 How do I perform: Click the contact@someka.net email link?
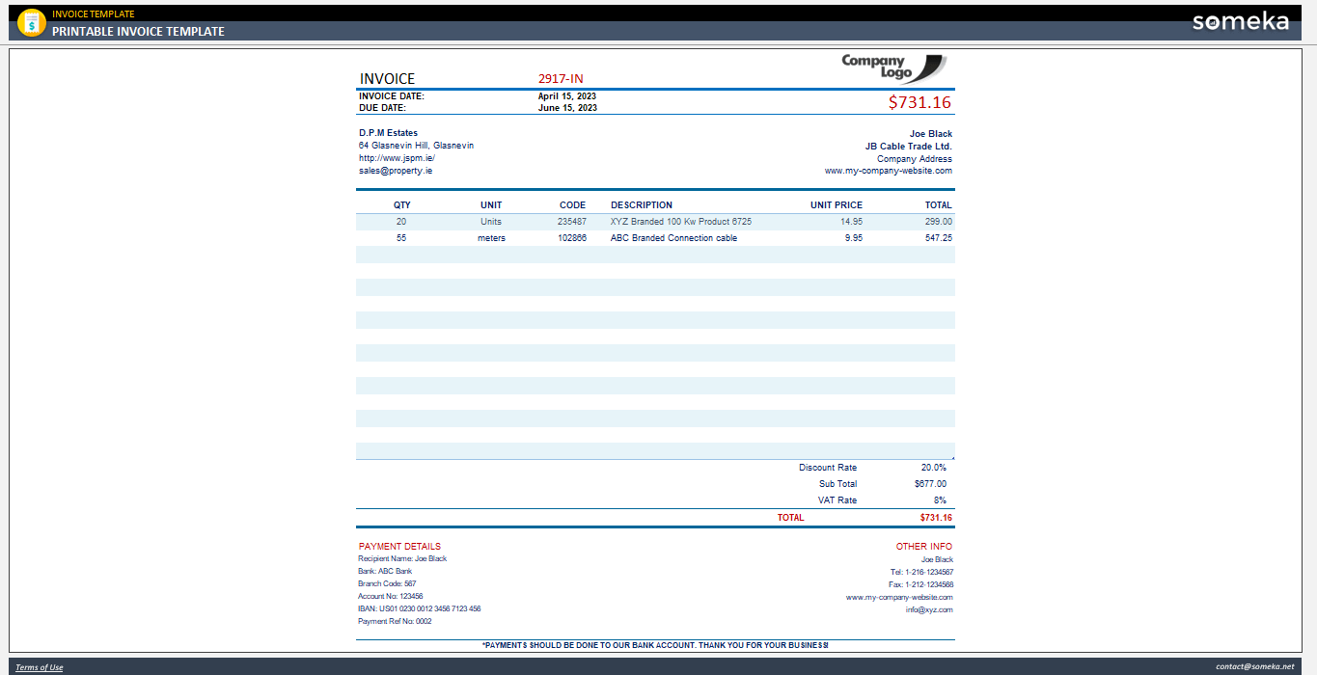[1254, 666]
